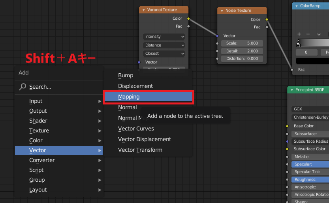Click the Metallic field on Principled BSDF
The image size is (329, 203).
click(x=310, y=157)
